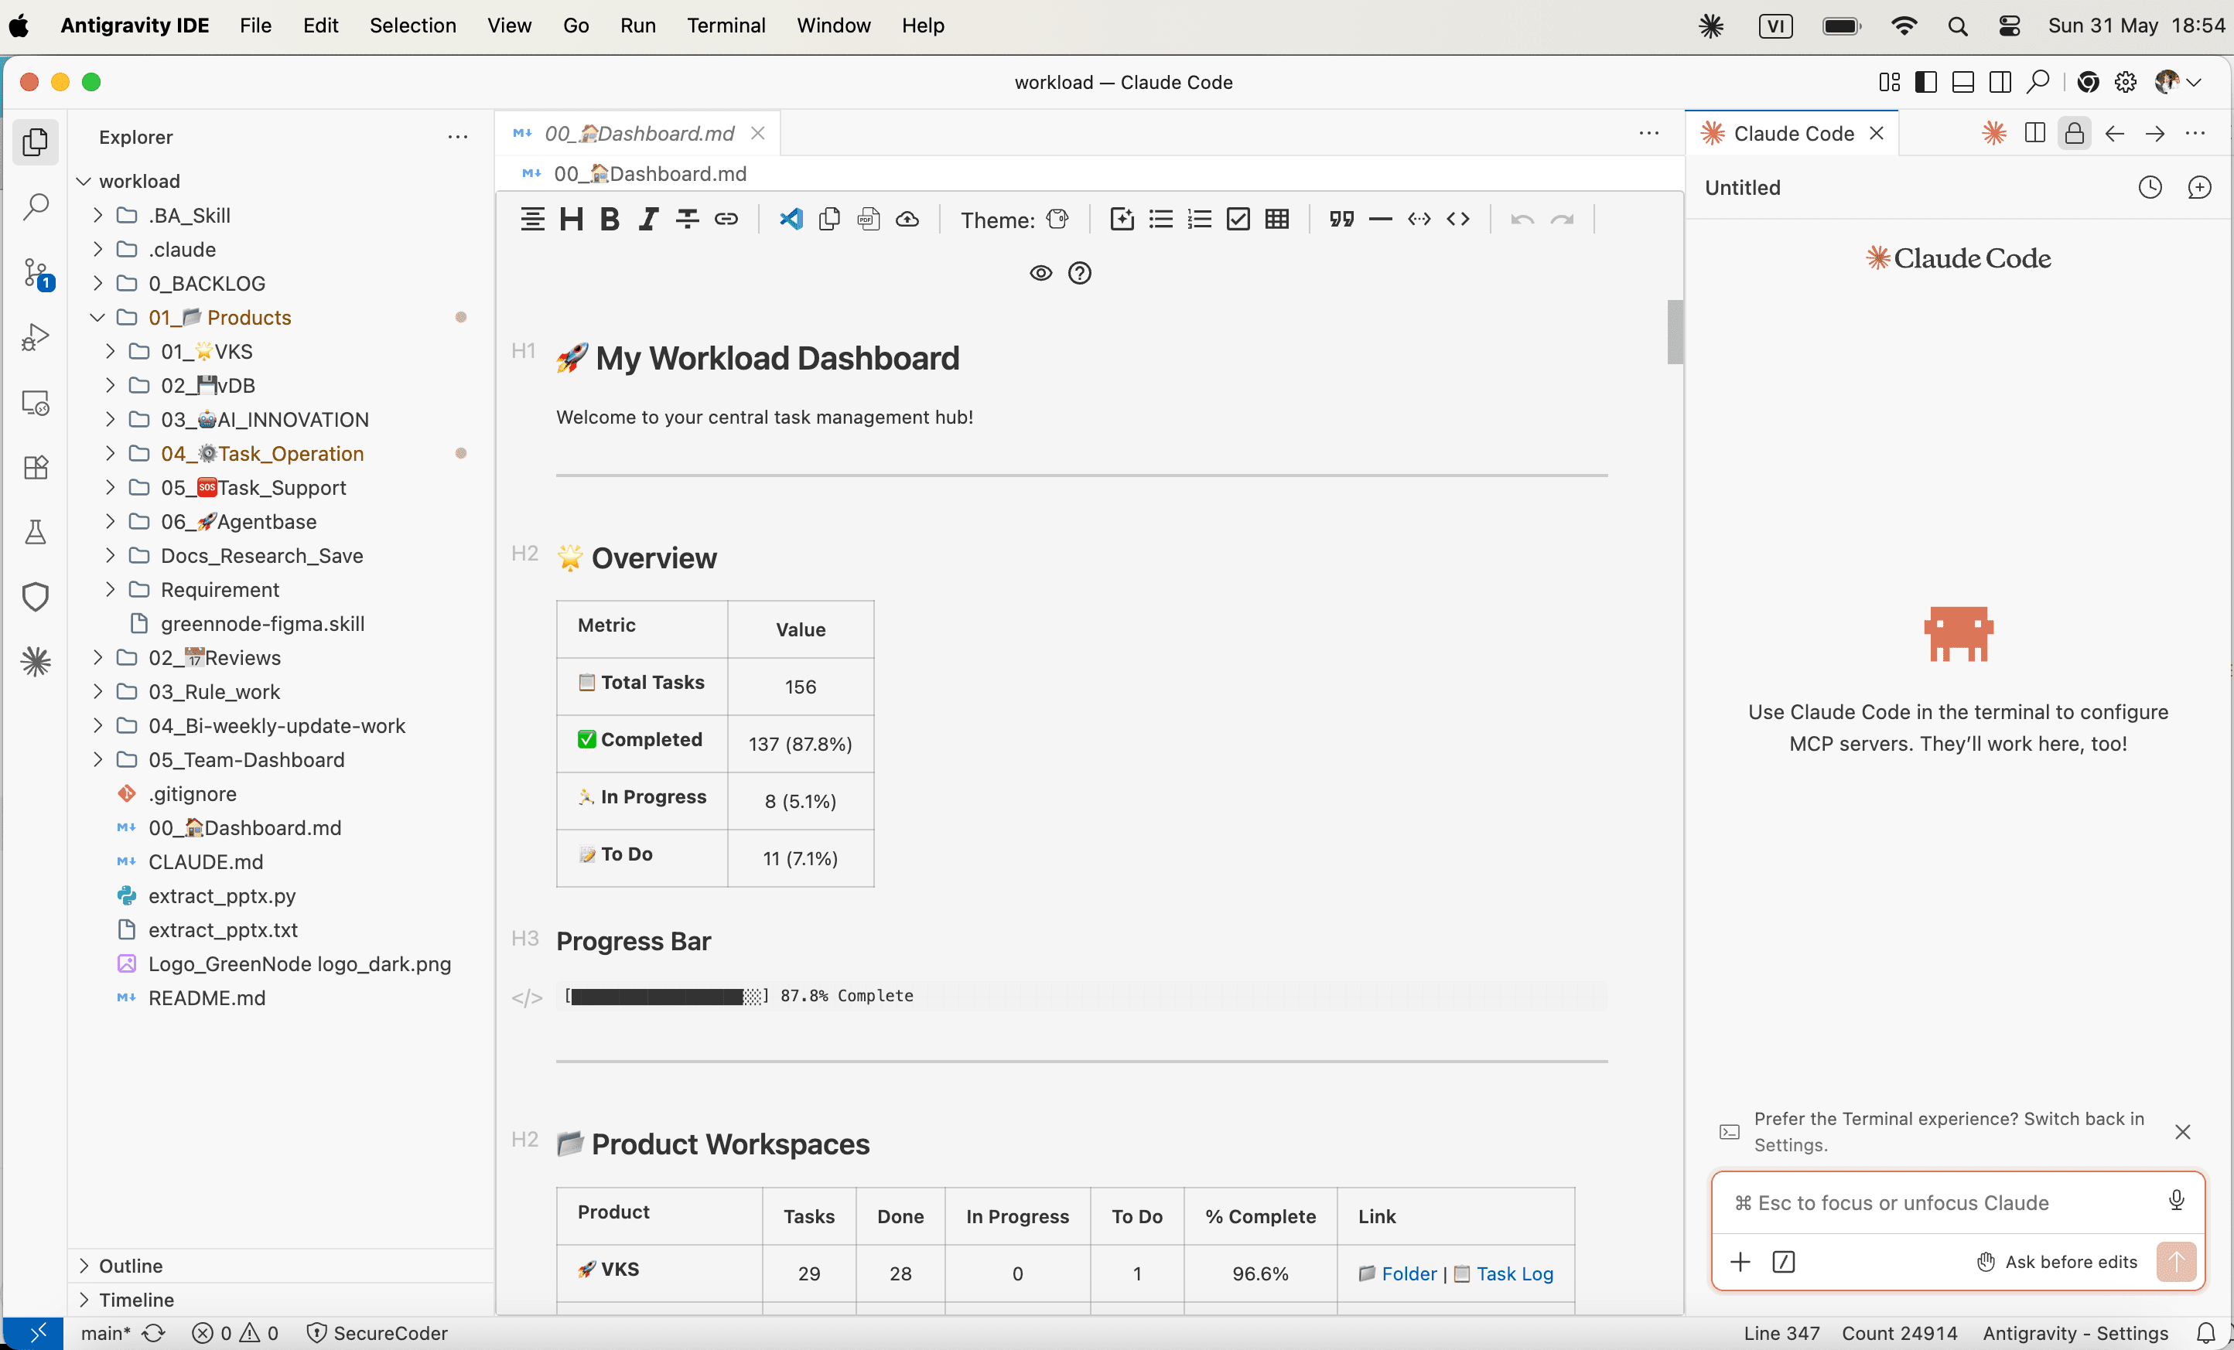Screen dimensions: 2234x1350
Task: Open the Theme picker in markdown toolbar
Action: [1057, 220]
